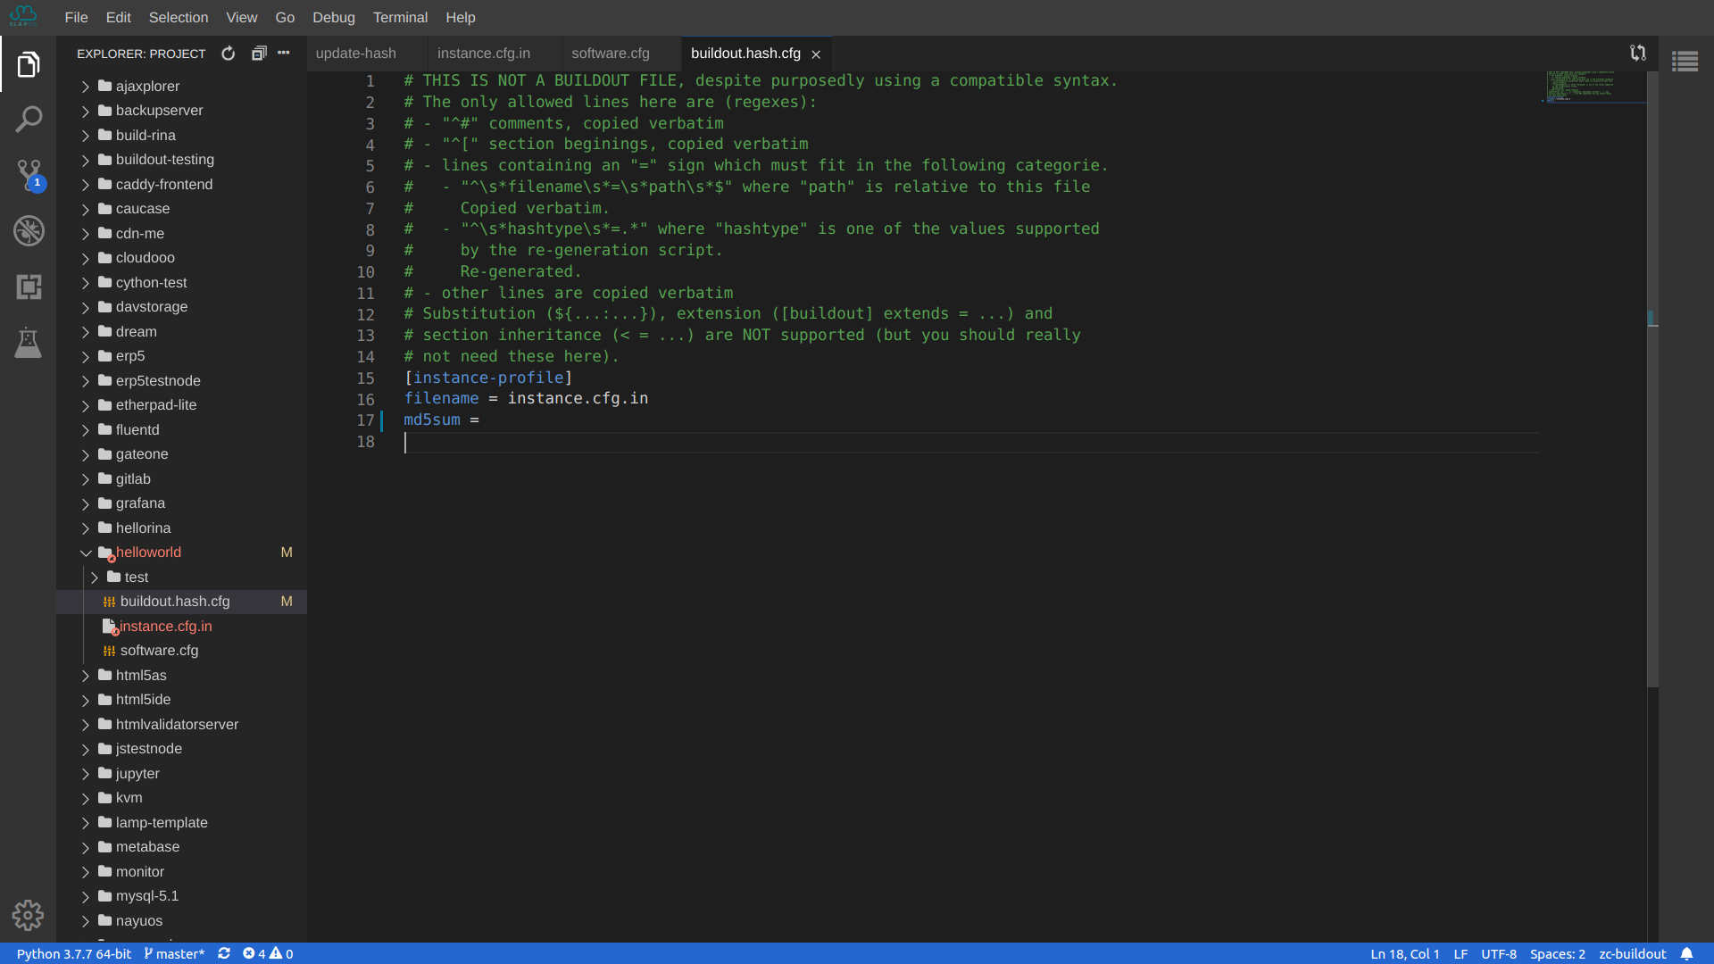The height and width of the screenshot is (964, 1714).
Task: Switch to the instance.cfg.in tab
Action: (495, 54)
